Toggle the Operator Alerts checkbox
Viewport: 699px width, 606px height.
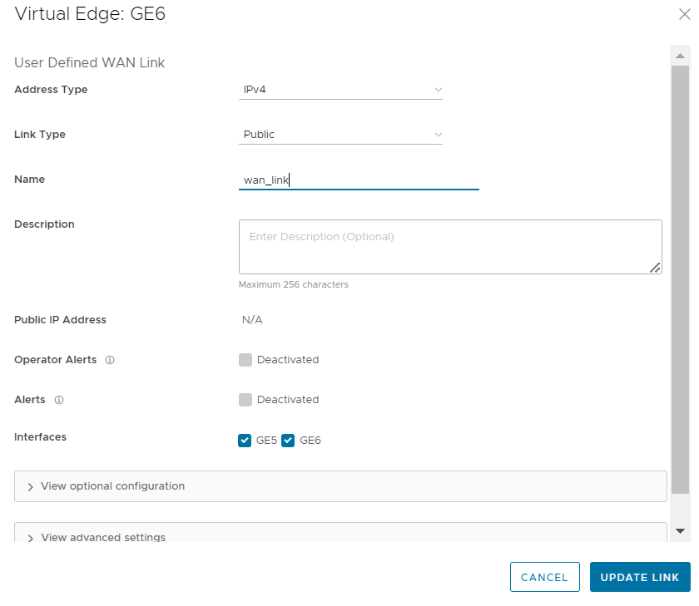coord(245,360)
